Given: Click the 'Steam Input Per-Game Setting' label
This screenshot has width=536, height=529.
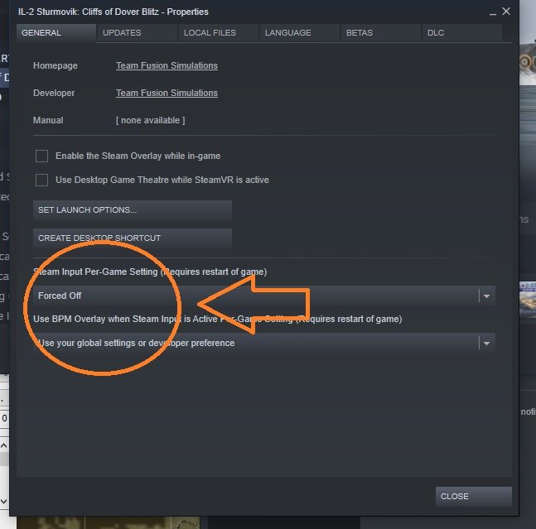Looking at the screenshot, I should (x=96, y=272).
